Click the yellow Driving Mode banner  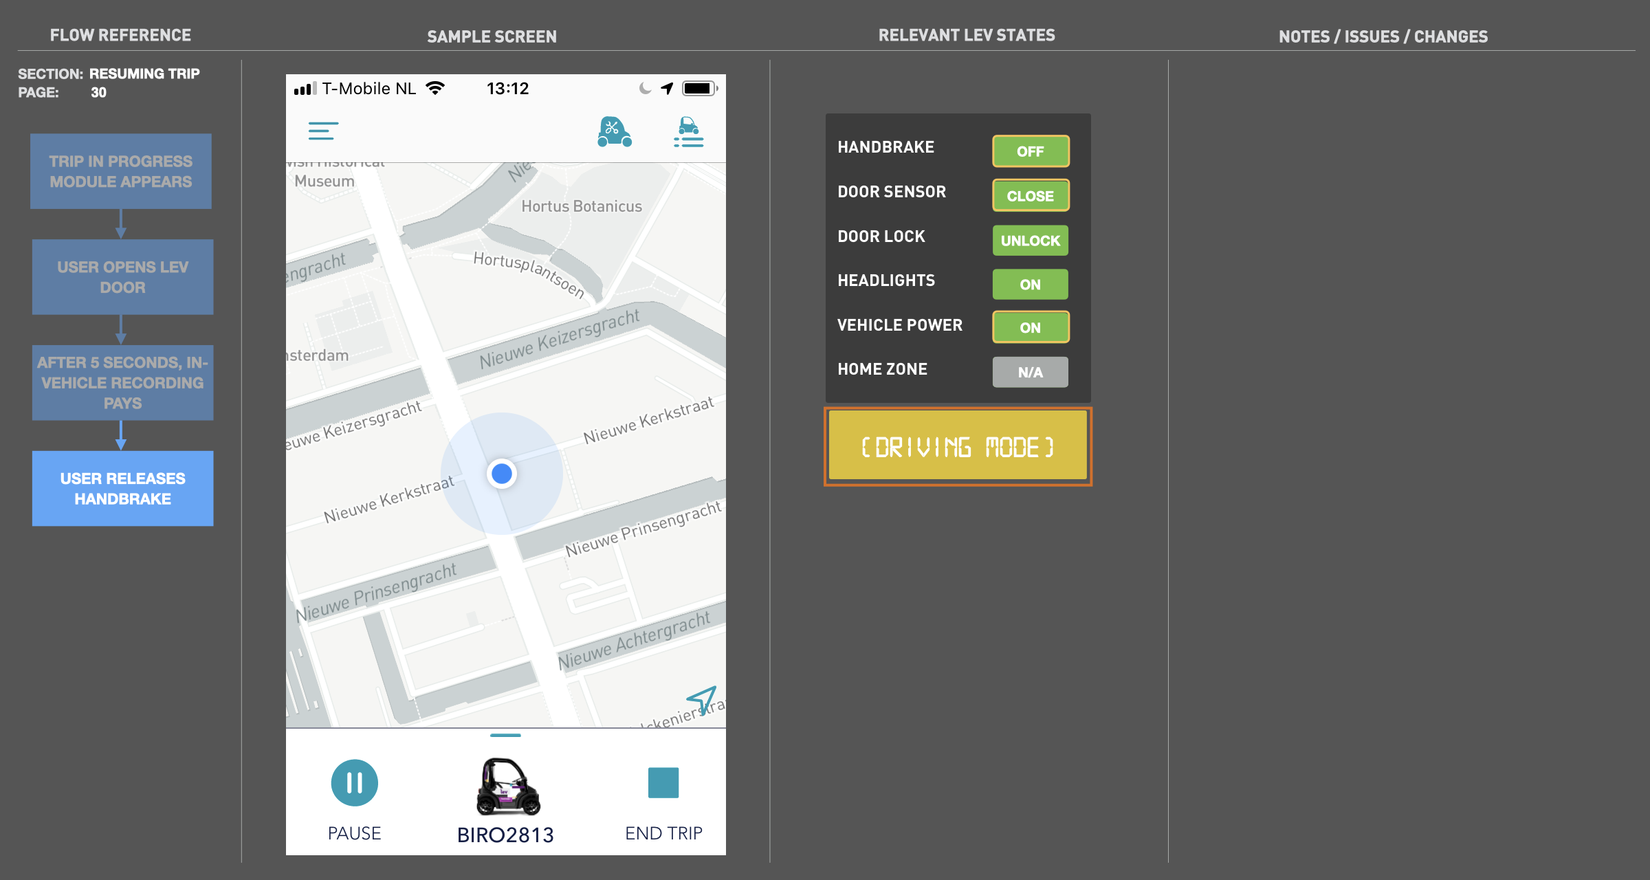point(958,447)
